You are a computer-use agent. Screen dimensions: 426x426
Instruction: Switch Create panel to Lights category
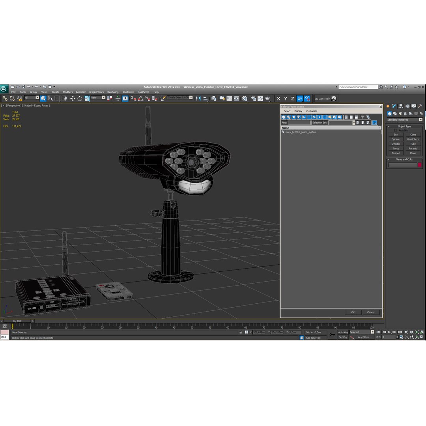(x=400, y=114)
